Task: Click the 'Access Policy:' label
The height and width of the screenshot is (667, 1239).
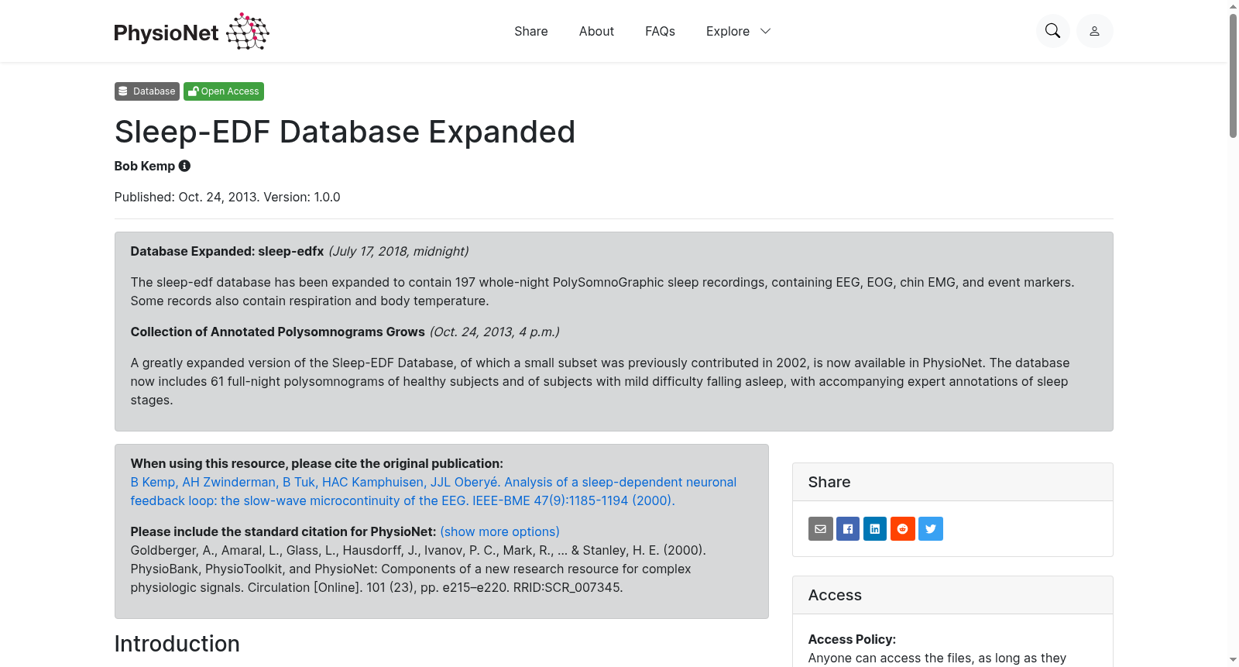Action: (852, 639)
